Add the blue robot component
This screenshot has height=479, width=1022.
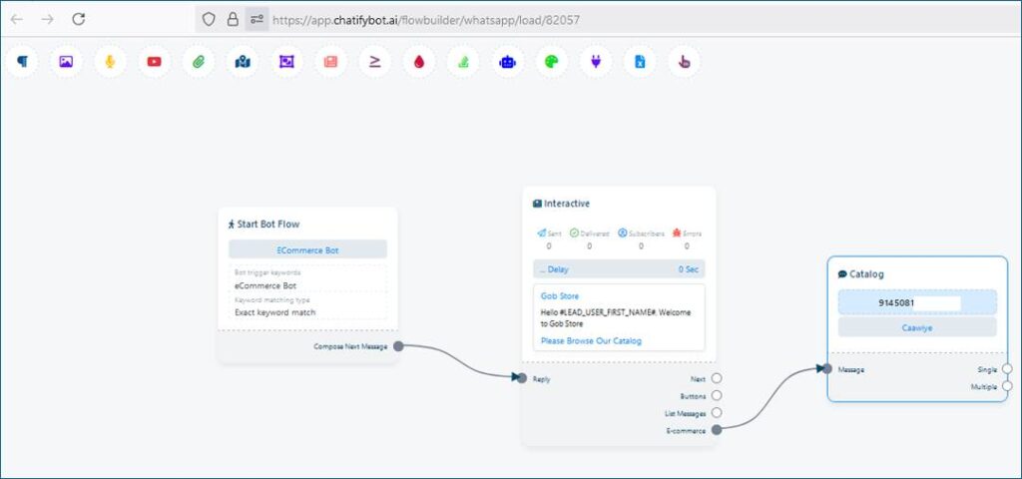[507, 62]
